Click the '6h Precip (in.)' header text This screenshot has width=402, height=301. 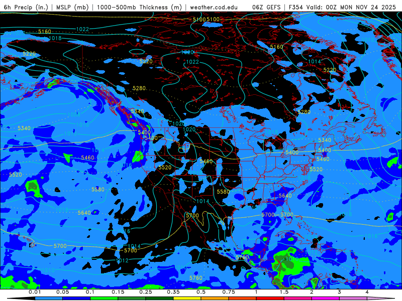click(26, 7)
